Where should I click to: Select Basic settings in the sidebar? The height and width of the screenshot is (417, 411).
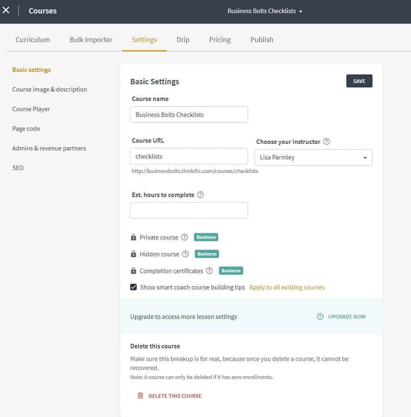coord(32,69)
